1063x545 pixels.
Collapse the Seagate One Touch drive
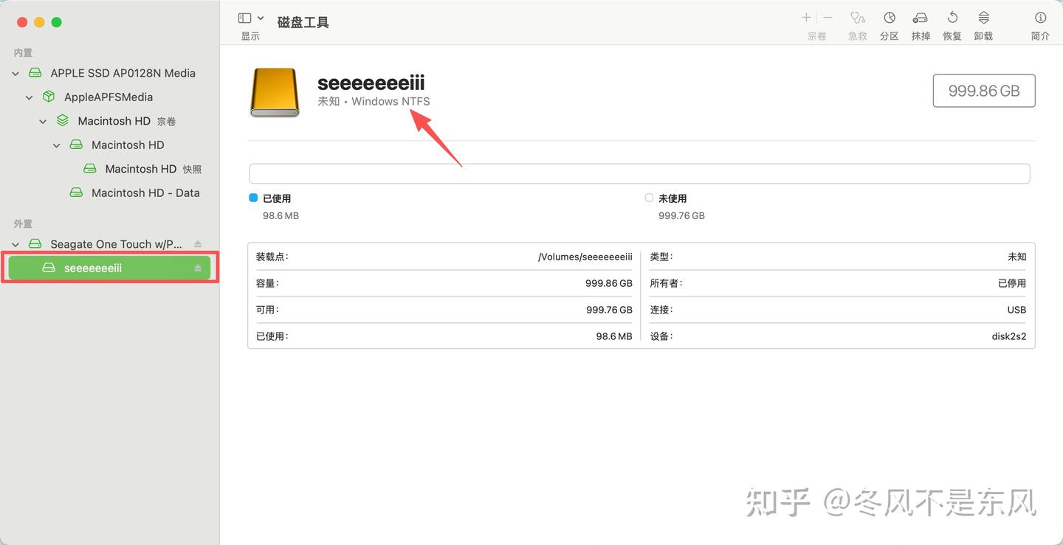pyautogui.click(x=16, y=244)
